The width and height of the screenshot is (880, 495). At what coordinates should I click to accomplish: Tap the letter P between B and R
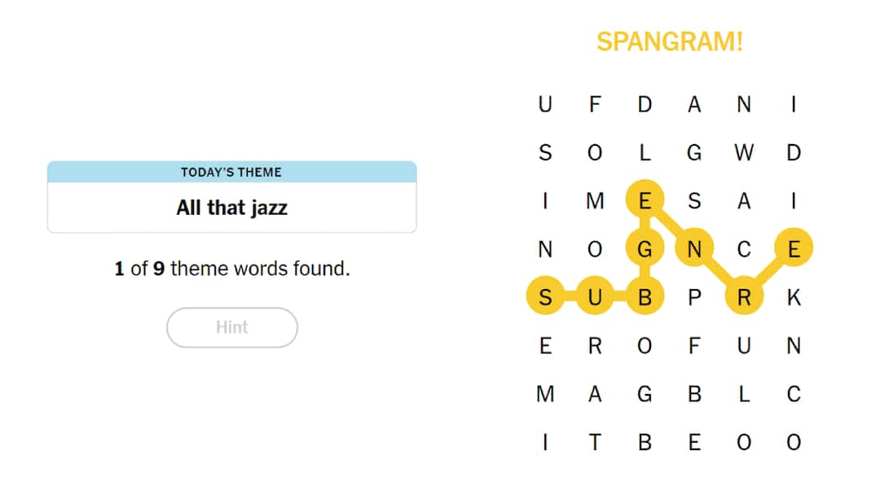point(694,297)
